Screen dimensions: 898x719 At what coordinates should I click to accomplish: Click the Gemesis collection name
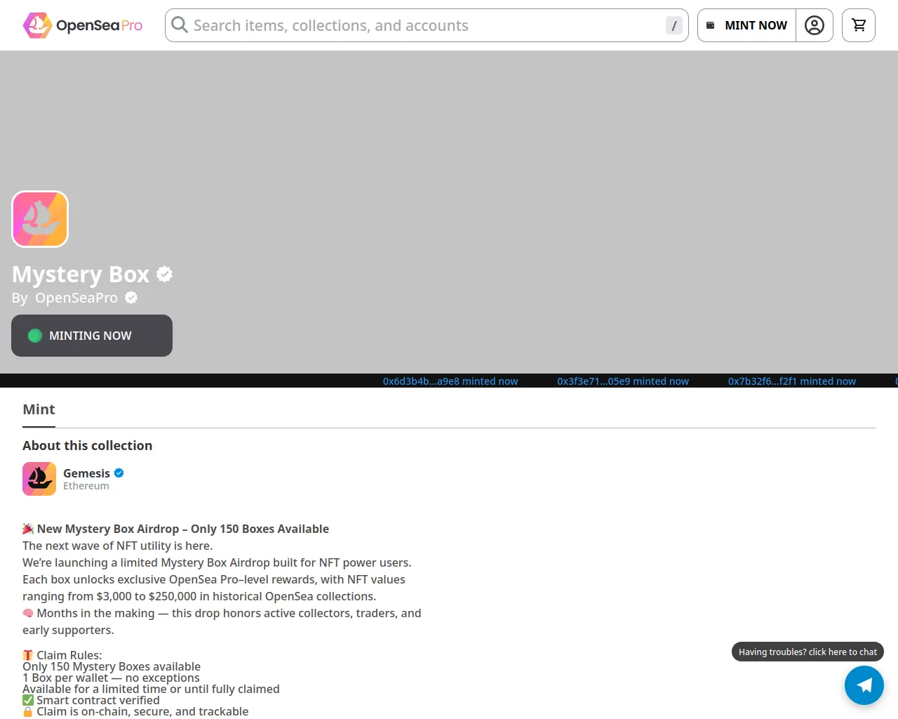(86, 473)
